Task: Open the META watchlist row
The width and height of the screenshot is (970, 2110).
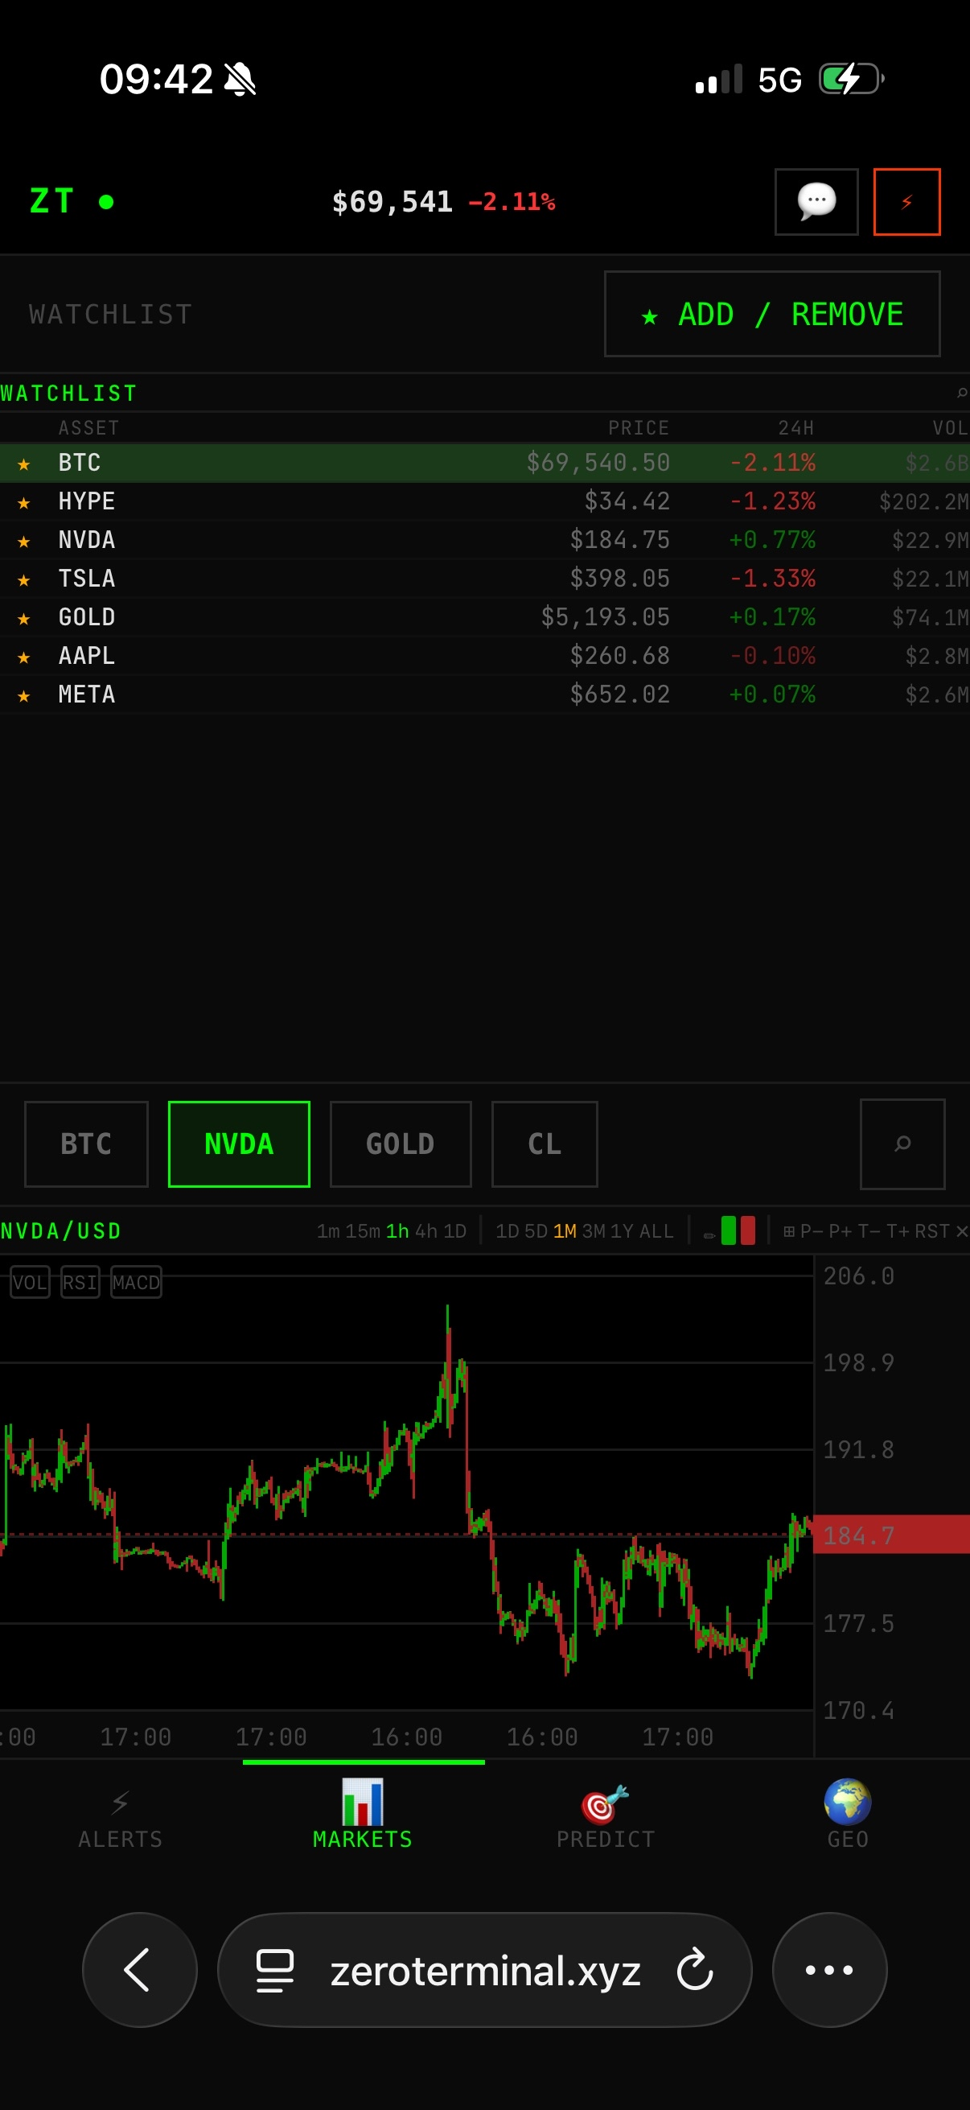Action: tap(484, 694)
